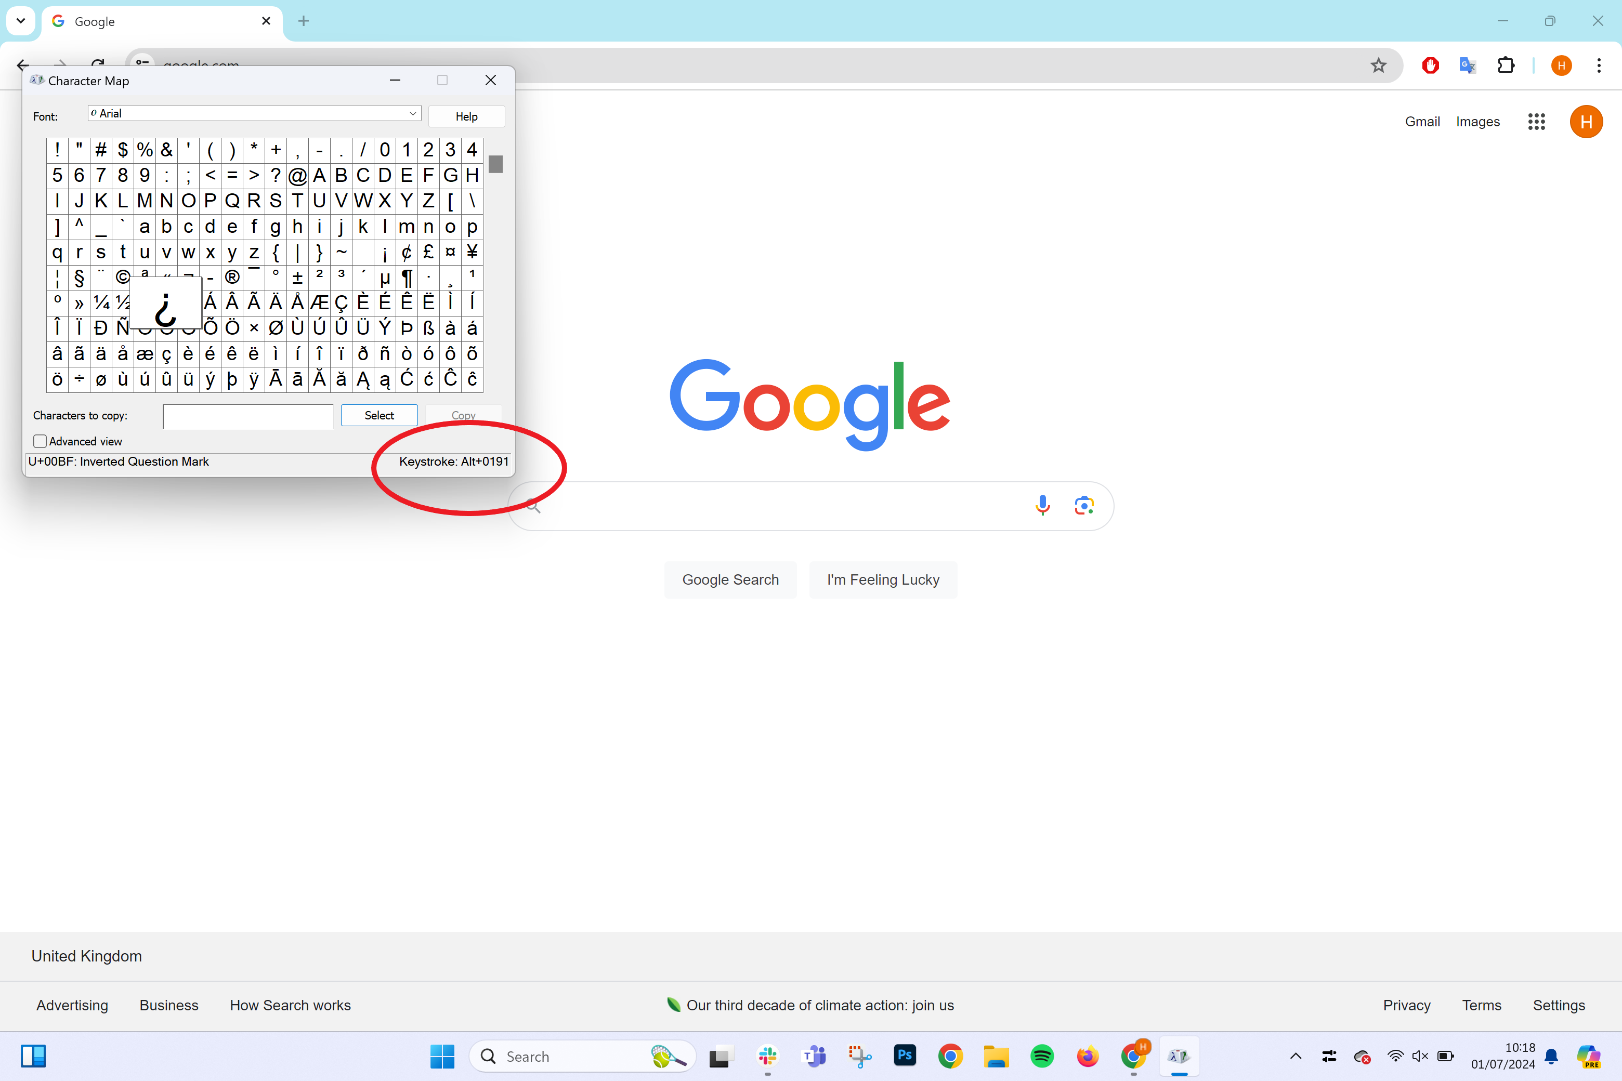Select the Æ ligature character
This screenshot has height=1081, width=1622.
(x=319, y=302)
